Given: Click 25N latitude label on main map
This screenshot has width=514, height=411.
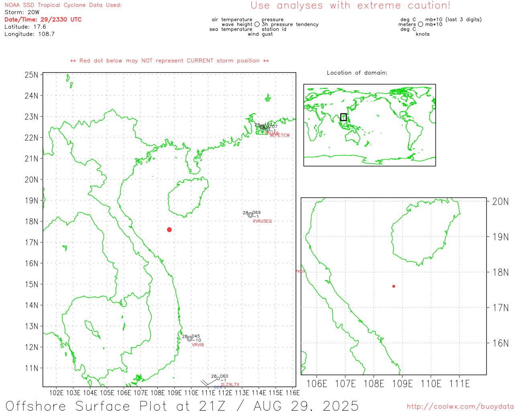Looking at the screenshot, I should [31, 75].
